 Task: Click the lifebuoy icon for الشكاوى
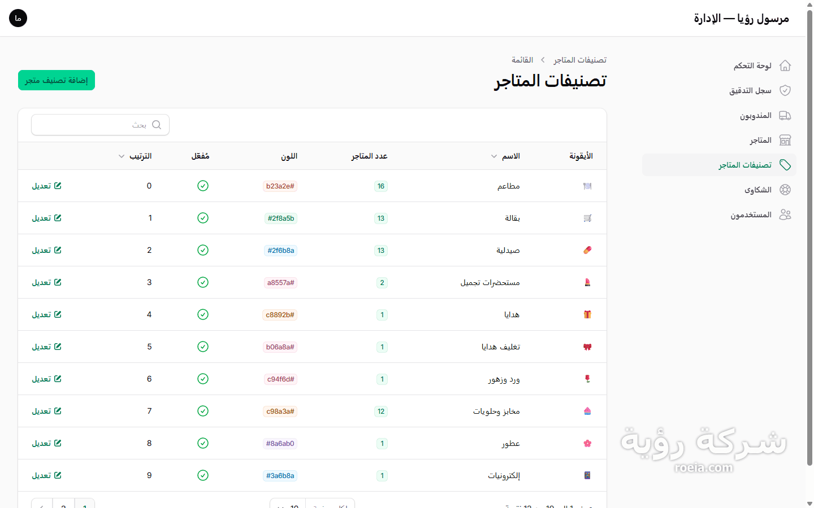click(x=785, y=190)
